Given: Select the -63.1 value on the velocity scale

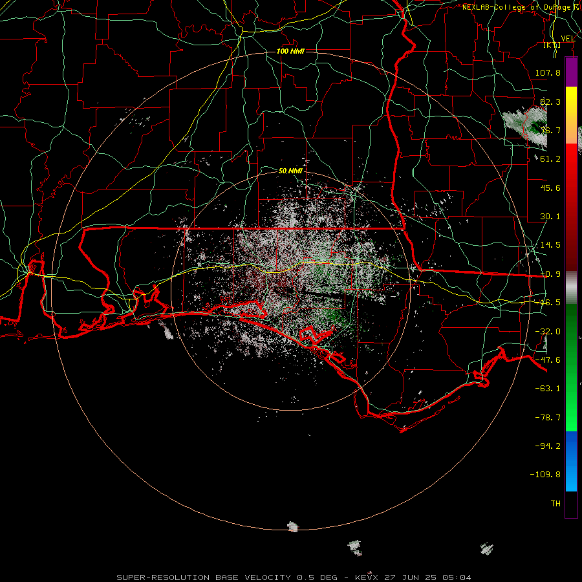Looking at the screenshot, I should click(x=548, y=389).
